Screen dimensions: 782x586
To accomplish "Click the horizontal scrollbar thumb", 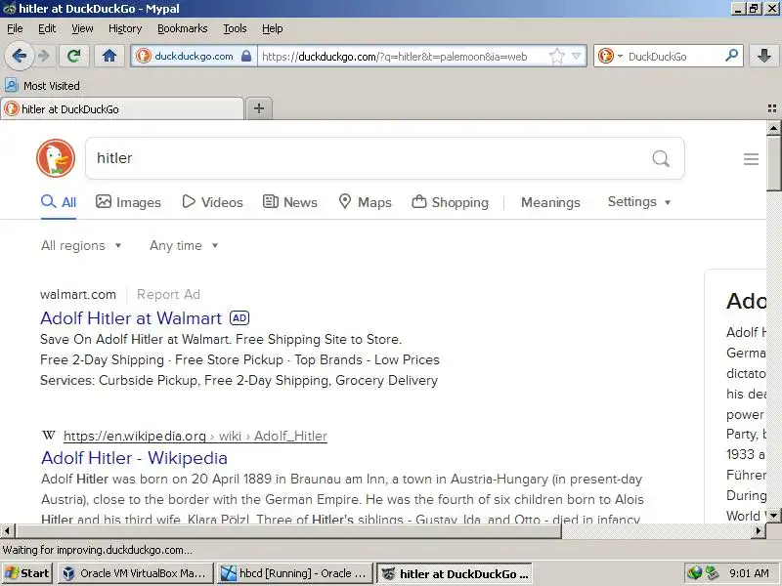I will point(288,530).
